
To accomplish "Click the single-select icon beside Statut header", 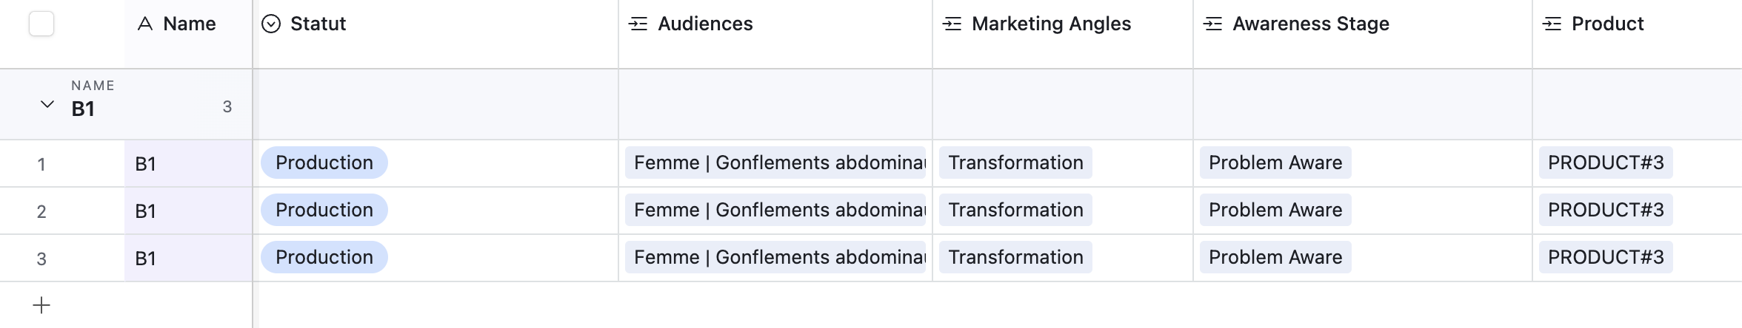I will pos(272,24).
